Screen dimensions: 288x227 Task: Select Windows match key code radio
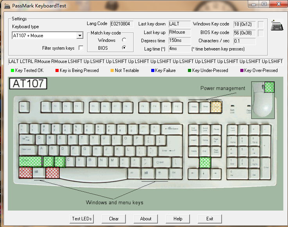(124, 40)
